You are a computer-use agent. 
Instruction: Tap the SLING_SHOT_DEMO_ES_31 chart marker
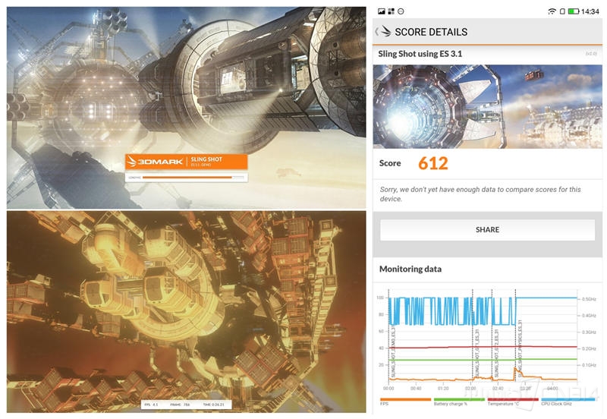(393, 353)
